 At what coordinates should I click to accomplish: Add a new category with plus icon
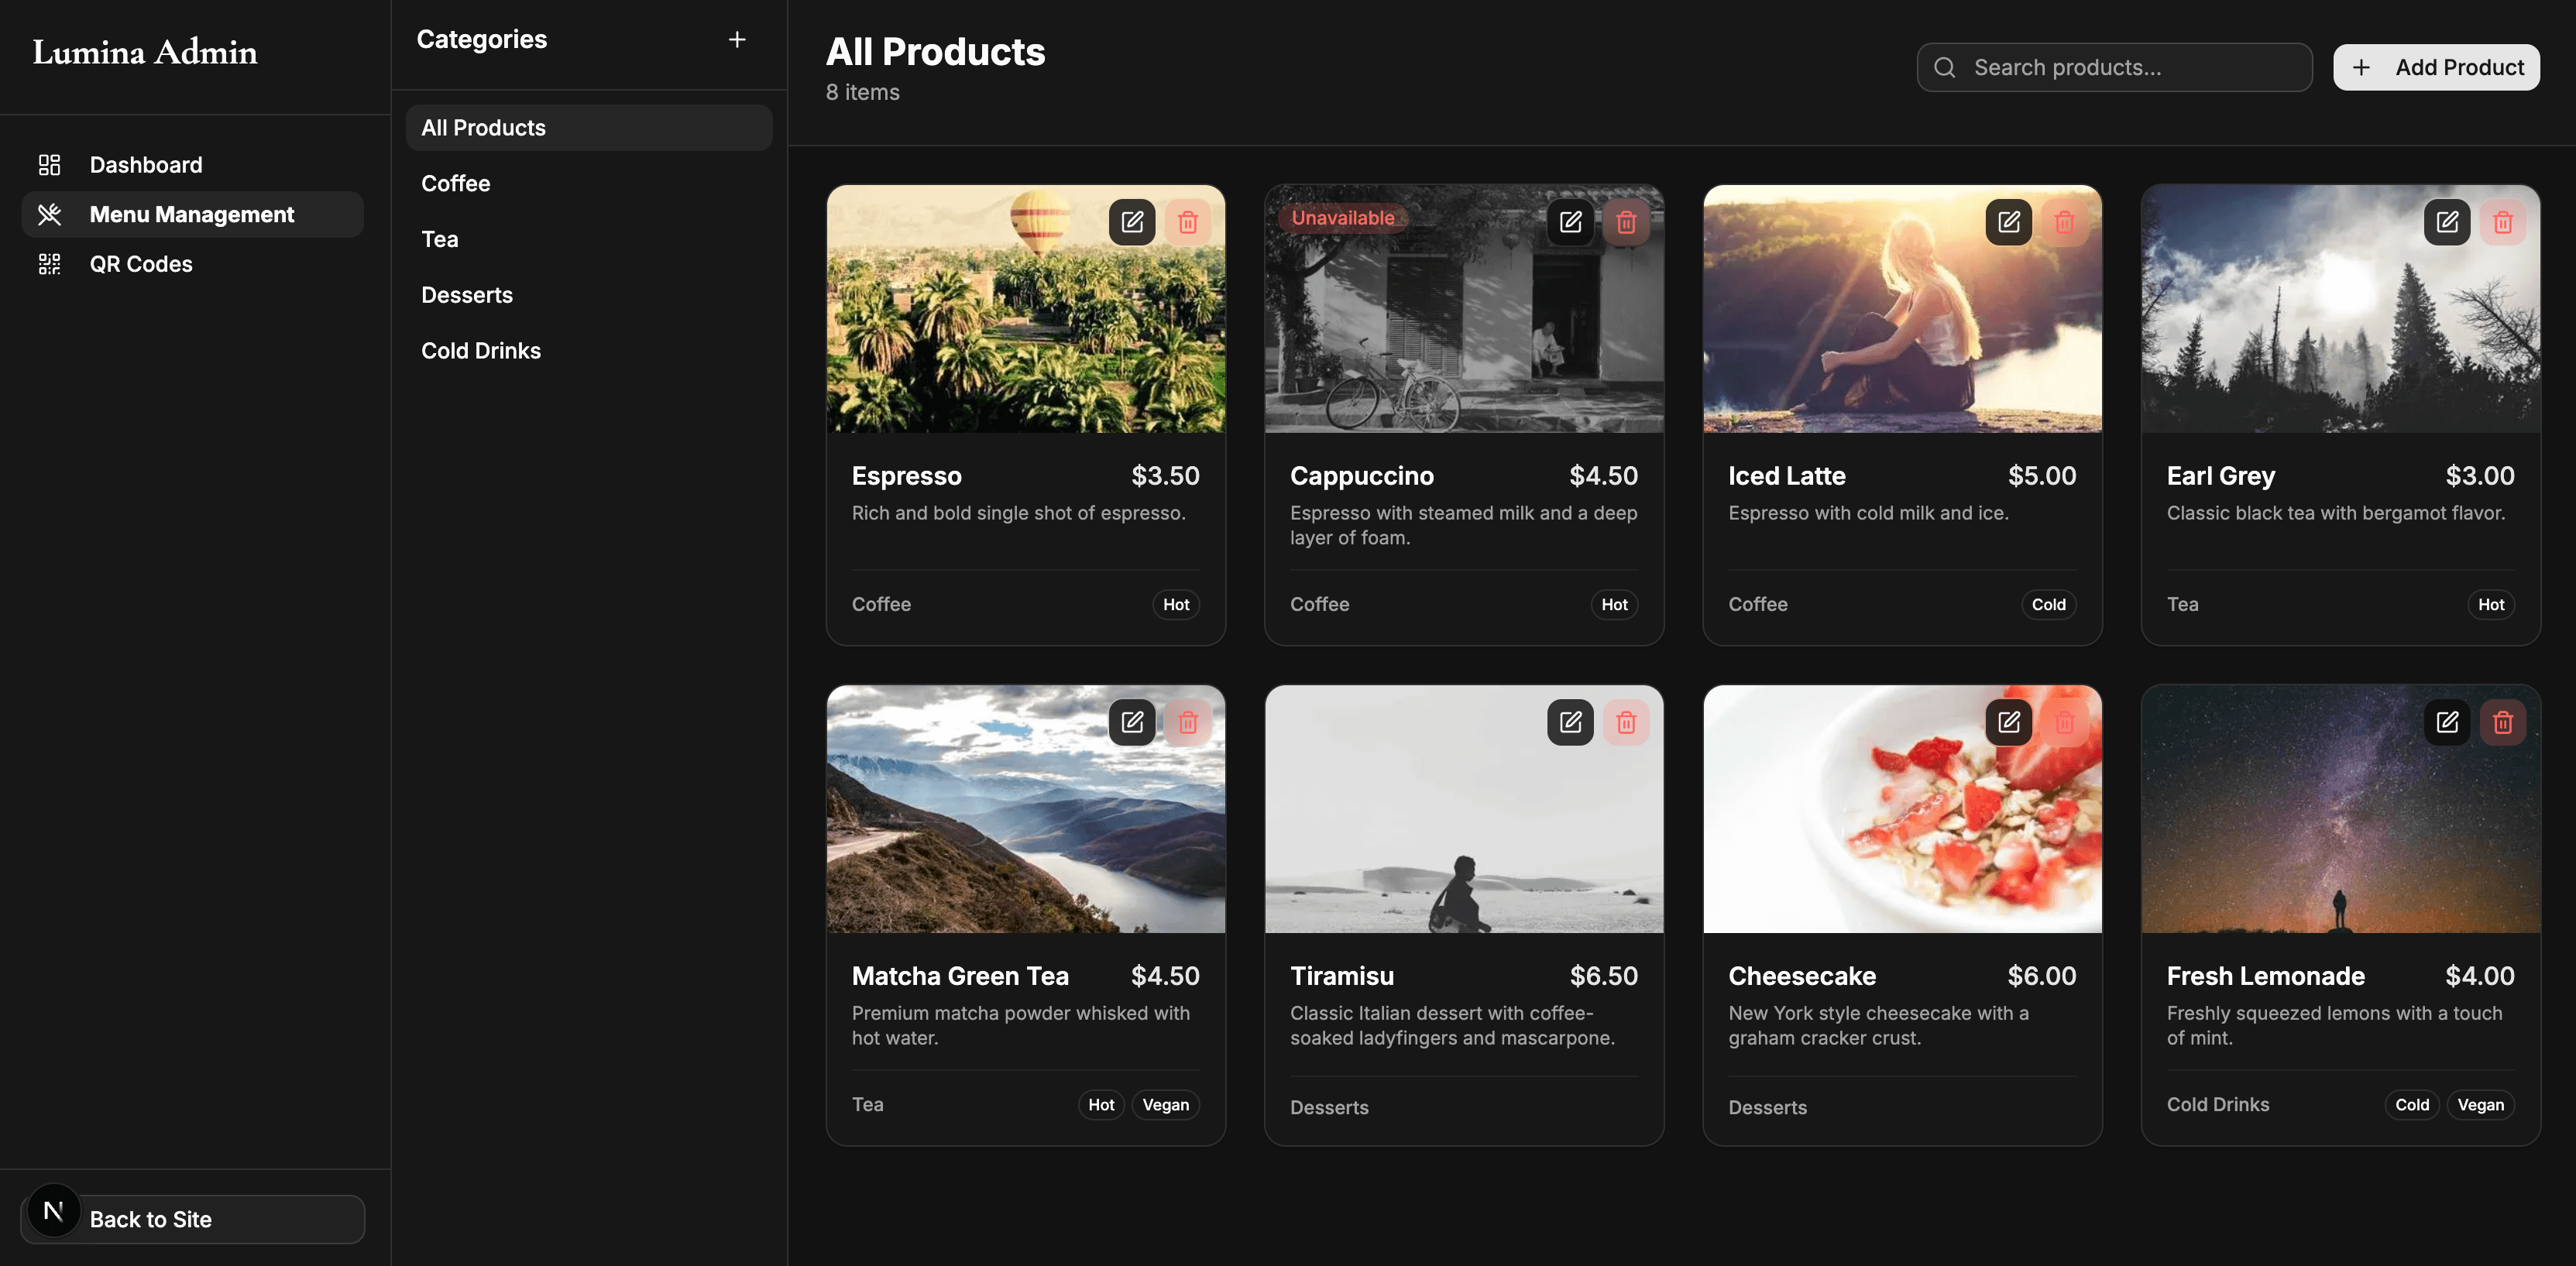click(737, 39)
